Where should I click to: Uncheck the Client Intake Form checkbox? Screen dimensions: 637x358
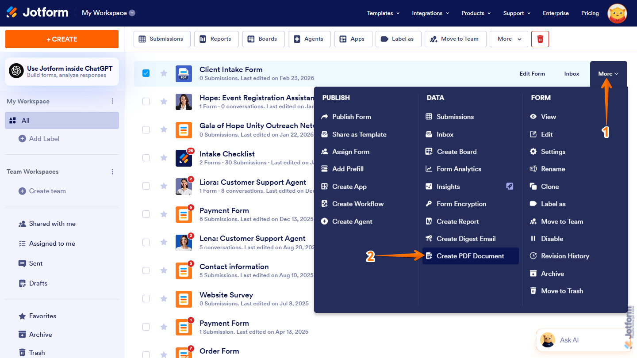pos(146,73)
